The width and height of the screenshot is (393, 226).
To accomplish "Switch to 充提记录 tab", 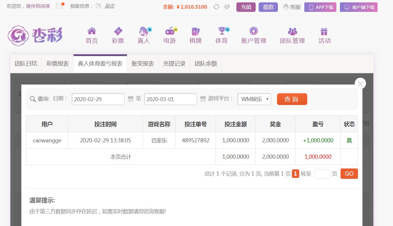I will tap(174, 64).
